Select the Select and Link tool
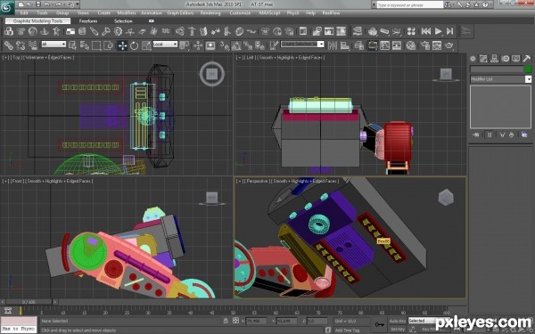 [x=9, y=45]
